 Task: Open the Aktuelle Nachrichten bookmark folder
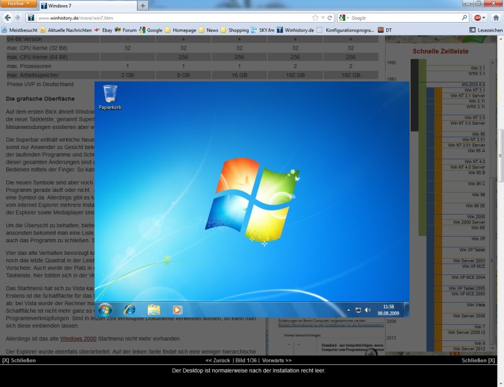click(66, 30)
